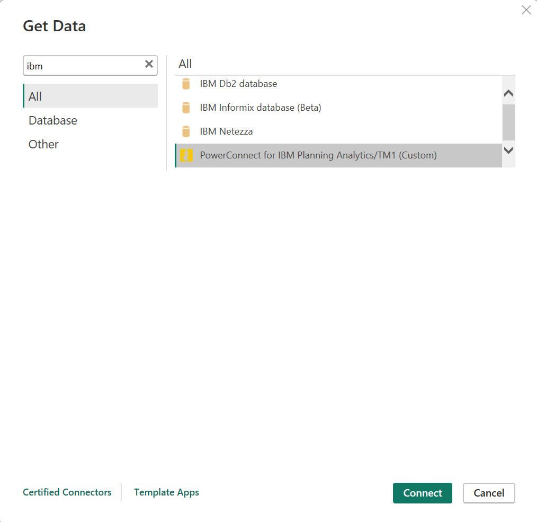This screenshot has height=522, width=537.
Task: Click the scroll down arrow in connector list
Action: tap(508, 150)
